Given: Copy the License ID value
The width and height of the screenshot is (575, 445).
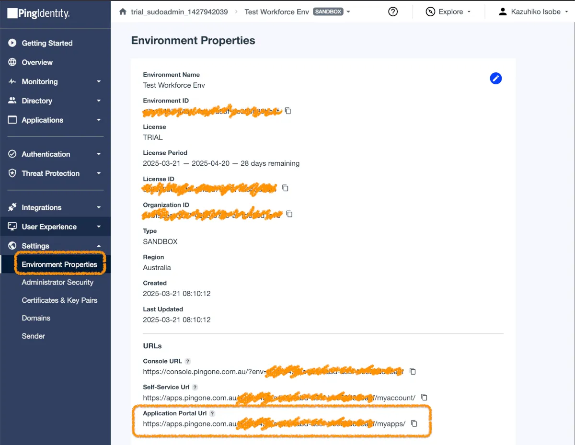Looking at the screenshot, I should point(285,188).
